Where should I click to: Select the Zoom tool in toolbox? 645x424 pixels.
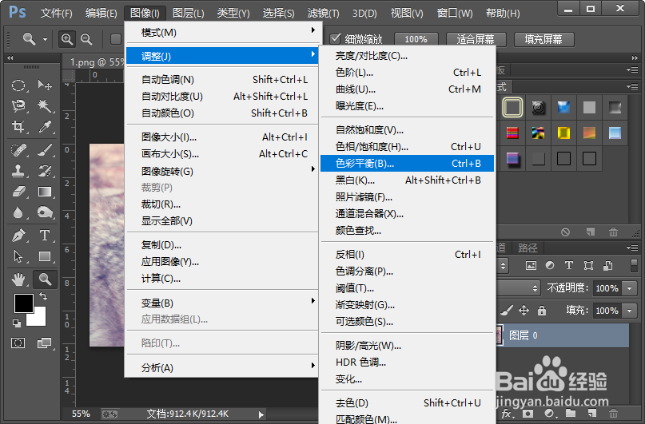point(45,279)
